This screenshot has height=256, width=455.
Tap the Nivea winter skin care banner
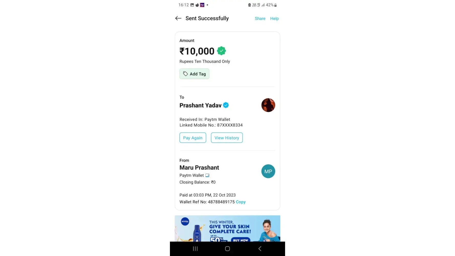[x=227, y=228]
